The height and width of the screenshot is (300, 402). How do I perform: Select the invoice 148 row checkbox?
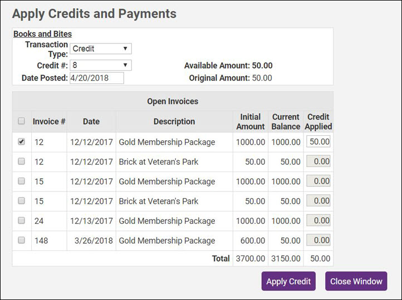(21, 240)
